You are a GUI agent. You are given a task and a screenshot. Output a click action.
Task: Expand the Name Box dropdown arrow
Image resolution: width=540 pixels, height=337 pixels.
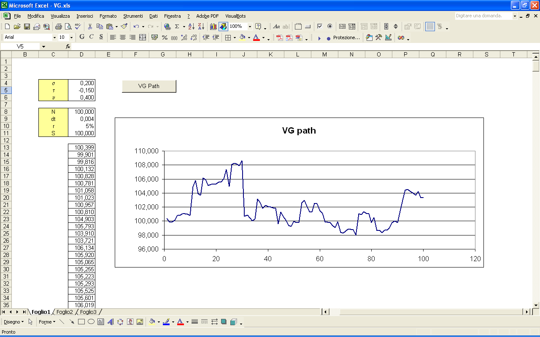pos(43,47)
